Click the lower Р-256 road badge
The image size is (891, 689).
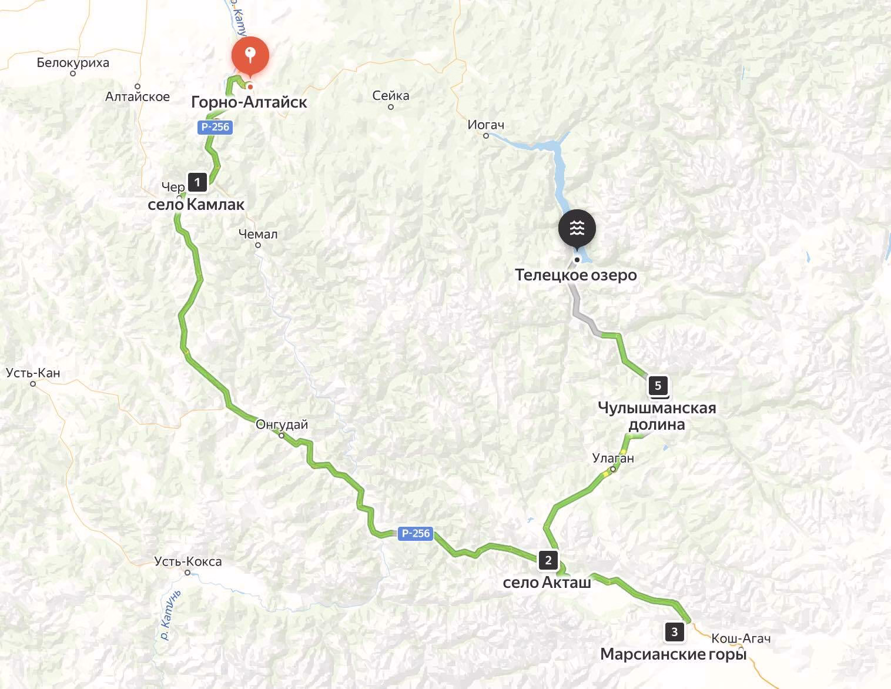[416, 533]
